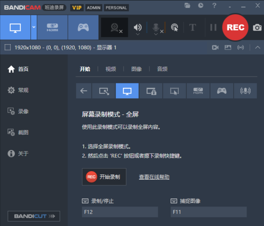The height and width of the screenshot is (226, 264).
Task: Open 录像 settings in the sidebar
Action: [23, 111]
